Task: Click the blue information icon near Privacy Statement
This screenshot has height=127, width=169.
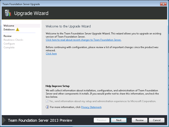Action: pyautogui.click(x=47, y=107)
